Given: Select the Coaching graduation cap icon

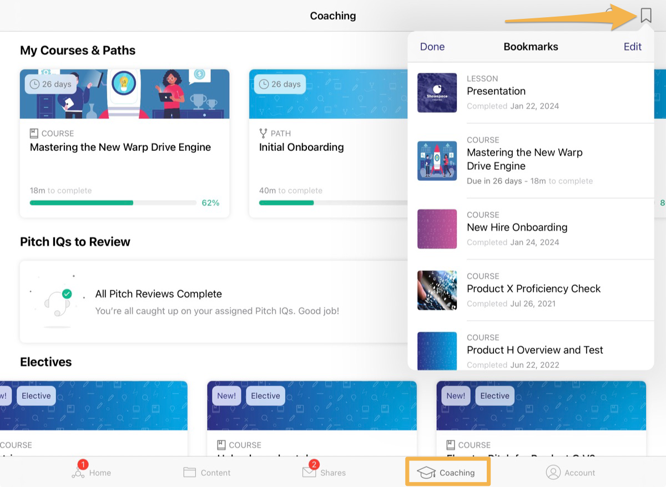Looking at the screenshot, I should coord(426,472).
